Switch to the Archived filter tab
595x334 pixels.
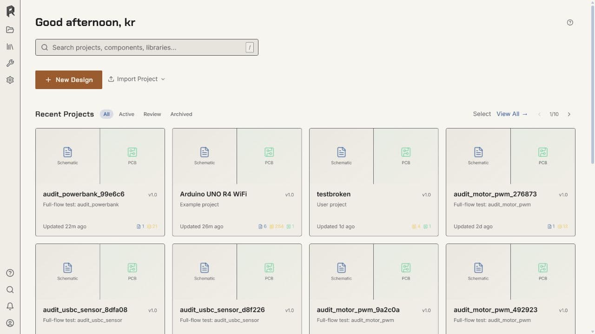coord(181,114)
